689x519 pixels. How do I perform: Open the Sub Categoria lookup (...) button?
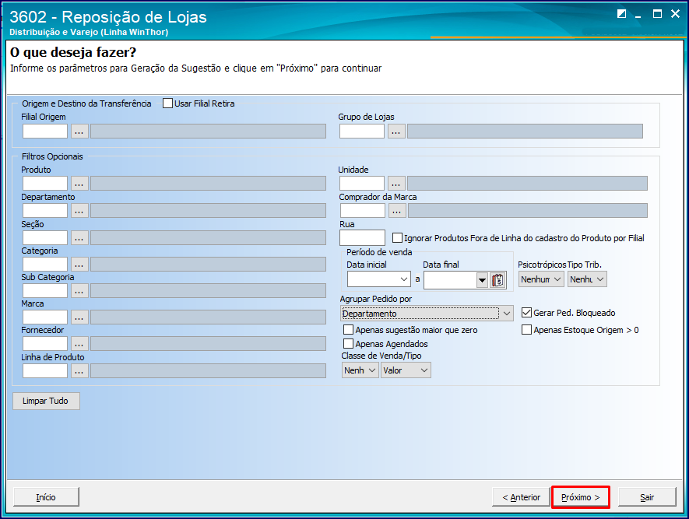[x=79, y=291]
